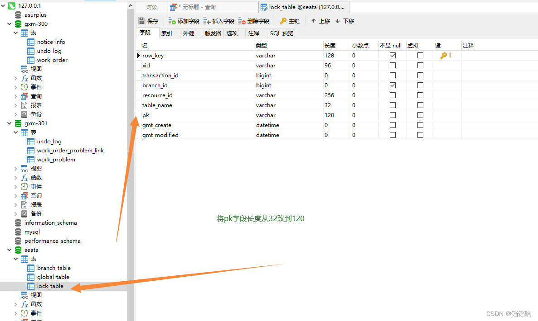Click the primary key icon in row_key row
This screenshot has height=321, width=538.
click(x=444, y=56)
